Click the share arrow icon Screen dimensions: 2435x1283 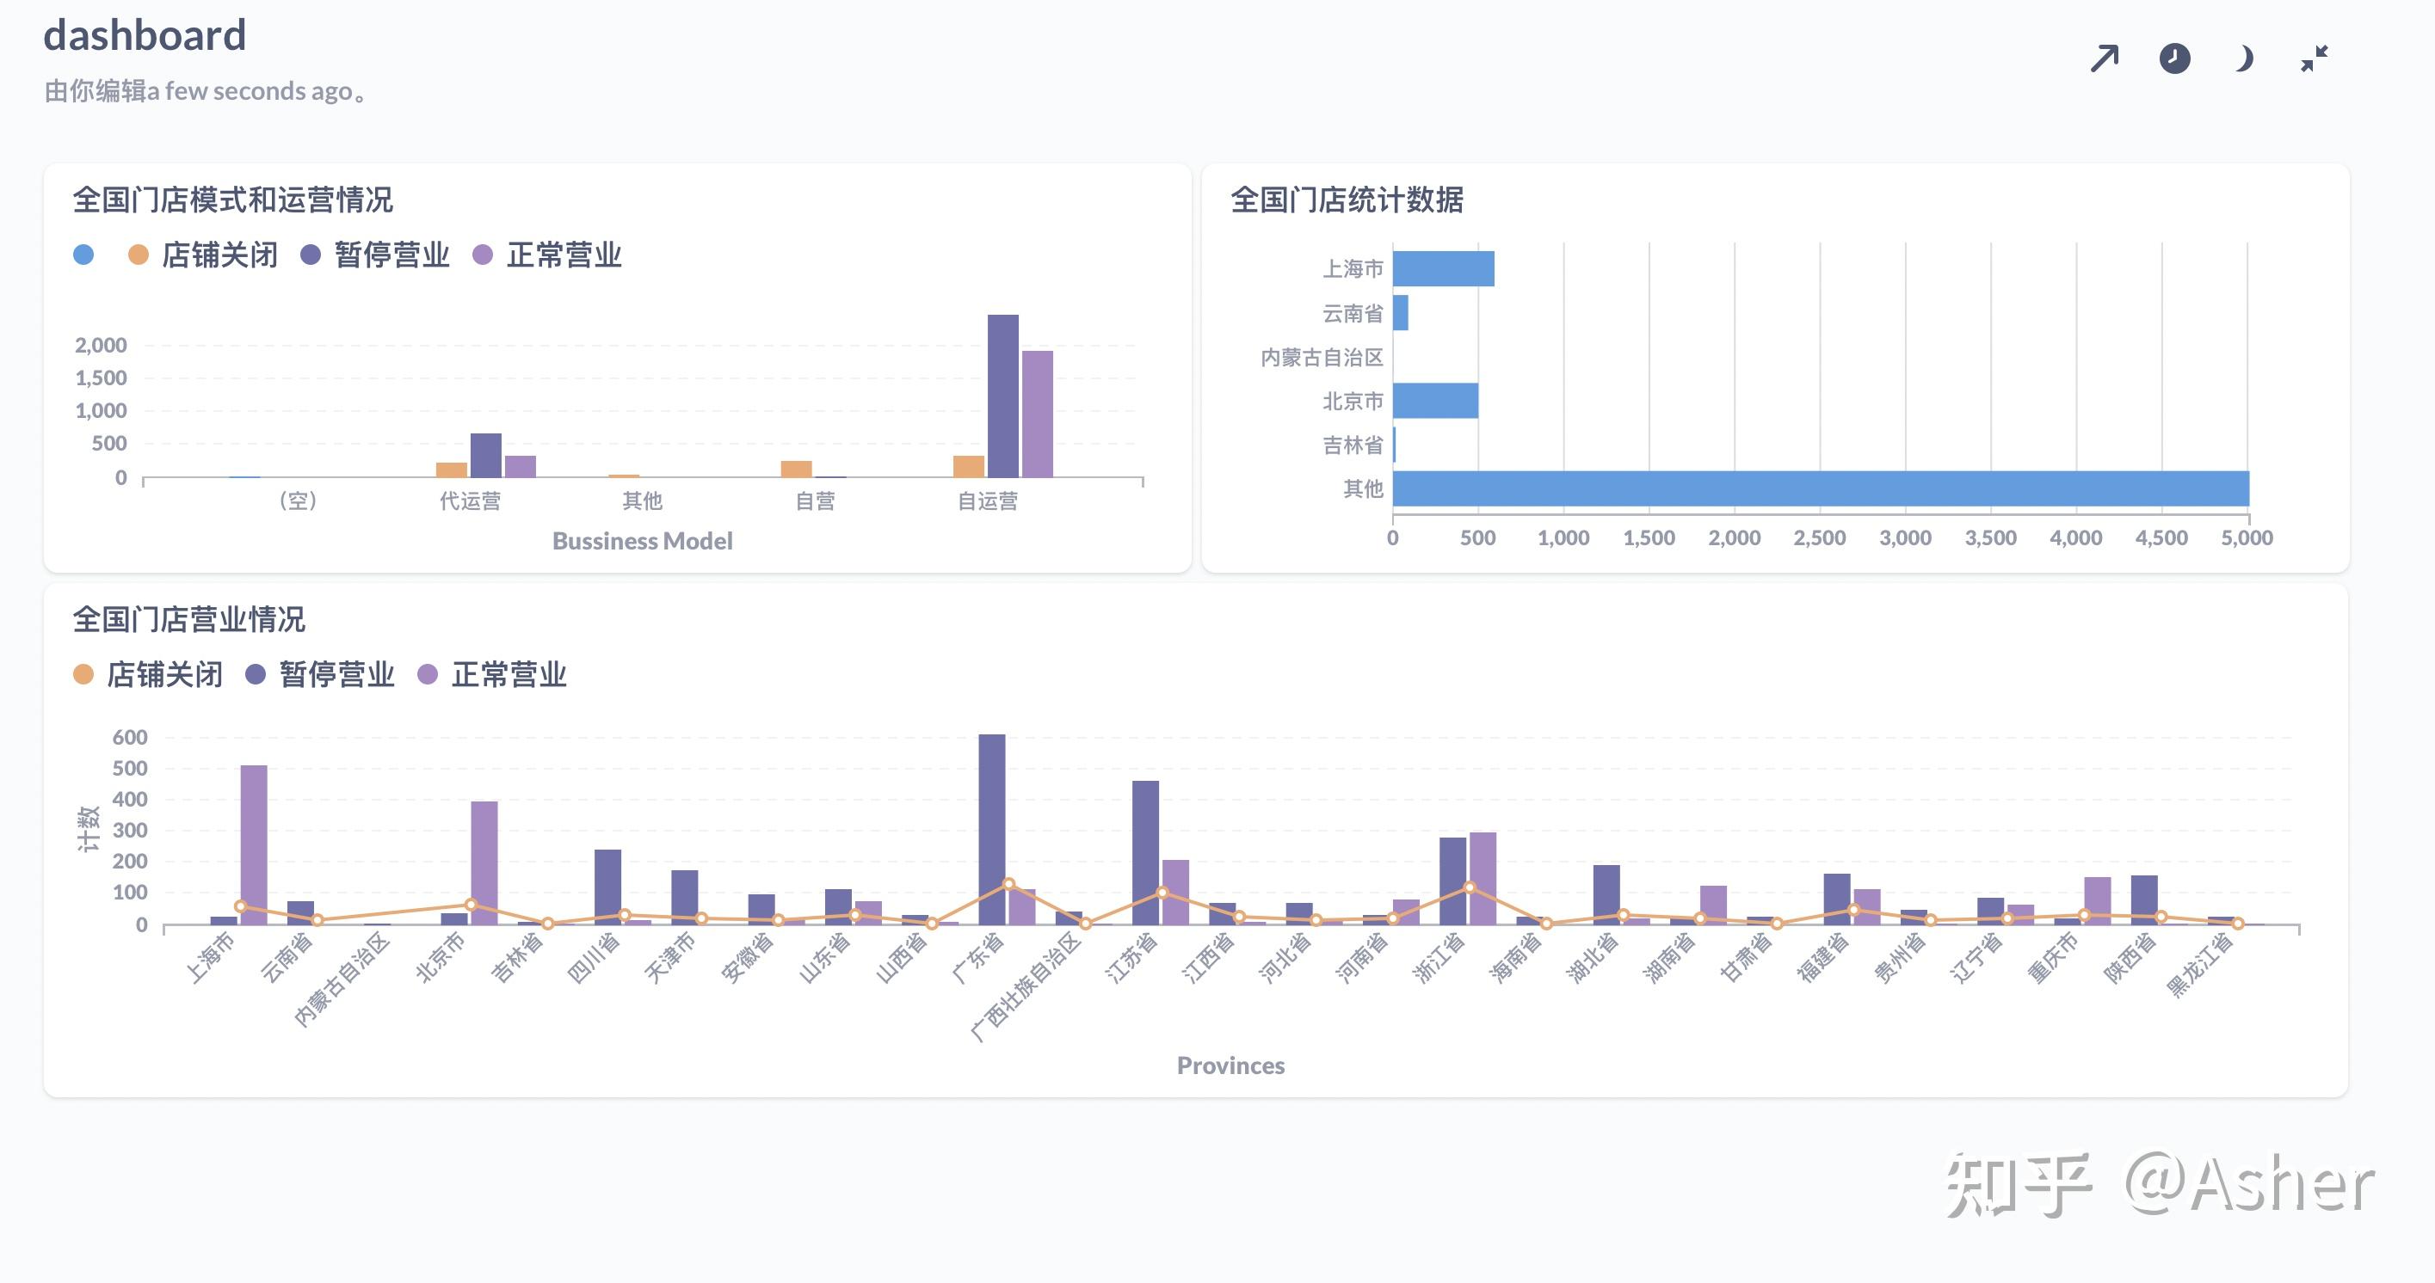pos(2104,58)
